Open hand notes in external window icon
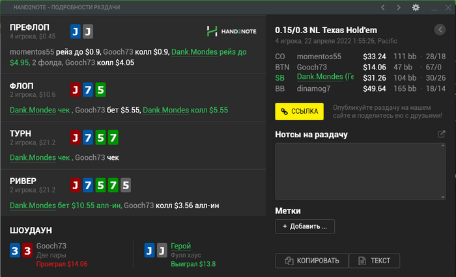The height and width of the screenshot is (277, 456). click(x=442, y=134)
